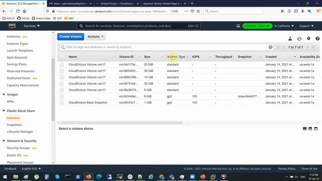Open the green account name dropdown
This screenshot has width=322, height=181.
257,26
